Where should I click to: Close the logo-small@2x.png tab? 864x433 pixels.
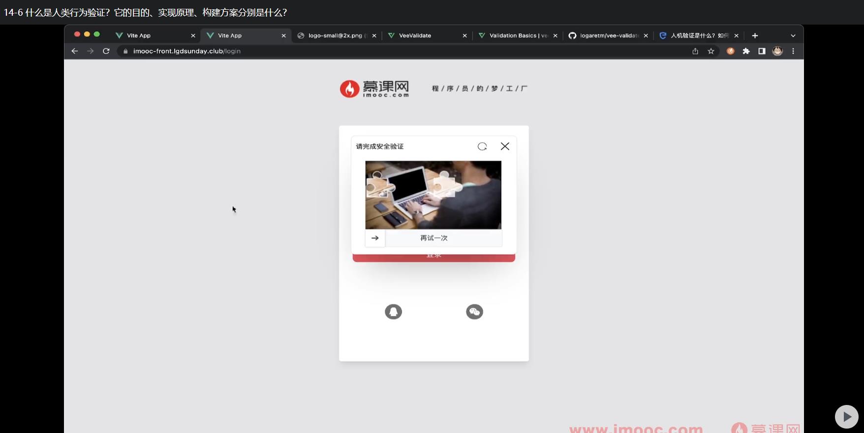click(x=374, y=36)
